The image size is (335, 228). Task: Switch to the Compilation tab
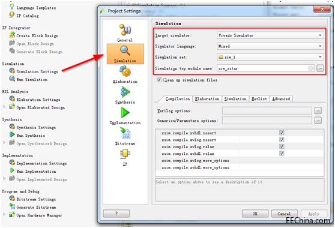pyautogui.click(x=177, y=99)
